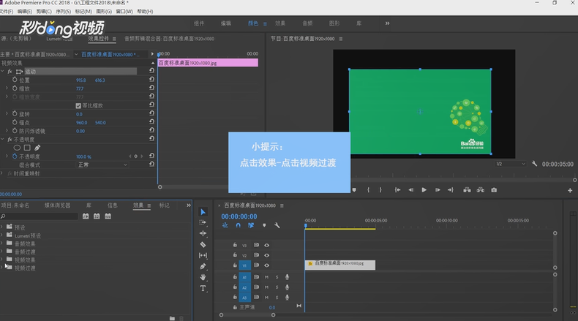
Task: Click the Extract button
Action: click(x=480, y=190)
